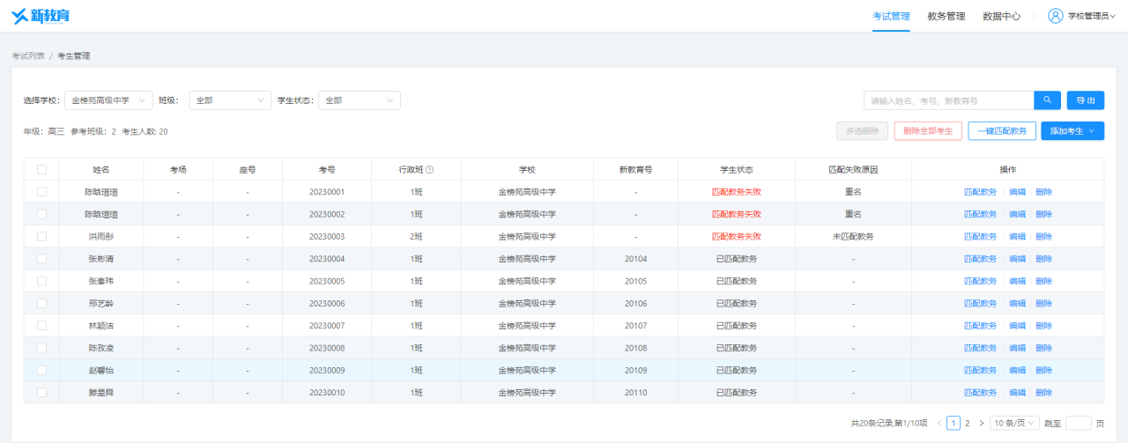Image resolution: width=1128 pixels, height=443 pixels.
Task: Switch to 考试管理 tab
Action: [891, 16]
